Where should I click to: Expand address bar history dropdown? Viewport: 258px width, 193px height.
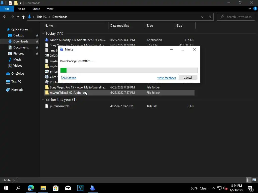pyautogui.click(x=202, y=17)
